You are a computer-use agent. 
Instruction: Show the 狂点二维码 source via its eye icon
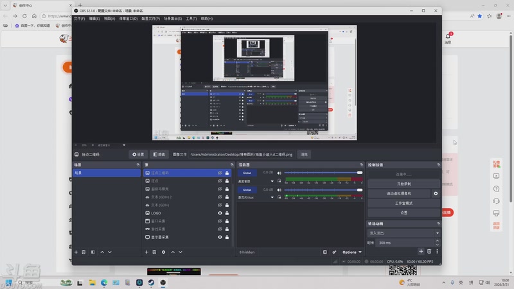(x=220, y=173)
